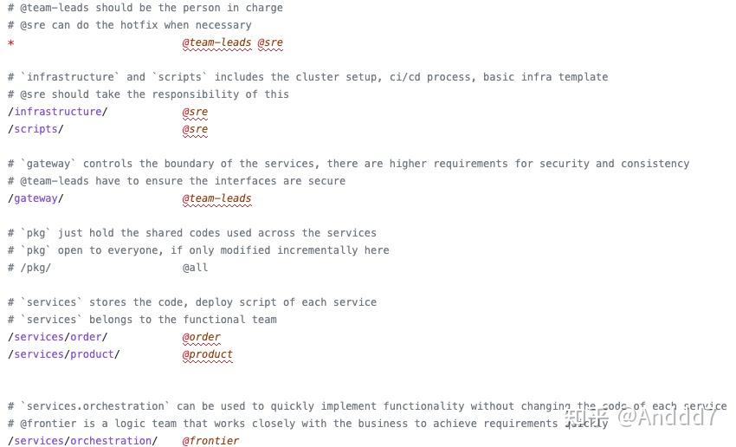Select the /scripts/ path entry
This screenshot has width=736, height=447.
(x=36, y=129)
